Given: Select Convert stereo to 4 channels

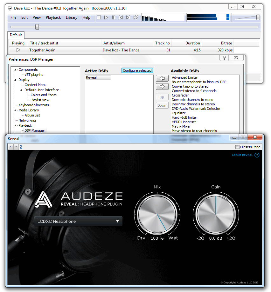Looking at the screenshot, I should click(x=194, y=91).
